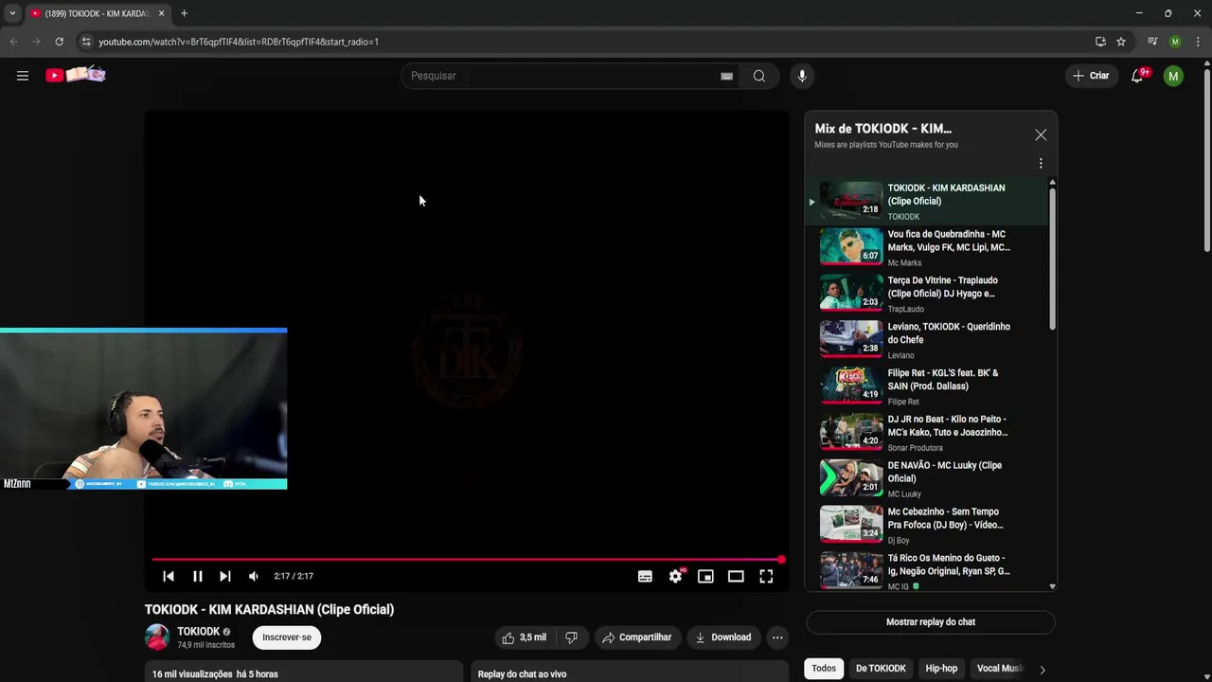Image resolution: width=1212 pixels, height=682 pixels.
Task: Click the Criar button
Action: [x=1090, y=76]
